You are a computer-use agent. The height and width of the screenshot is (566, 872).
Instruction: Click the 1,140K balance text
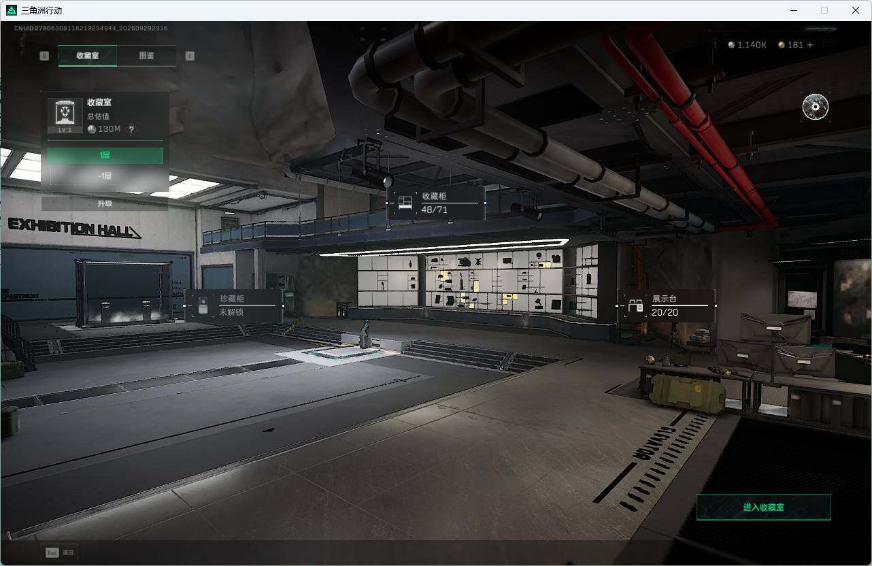[x=752, y=45]
